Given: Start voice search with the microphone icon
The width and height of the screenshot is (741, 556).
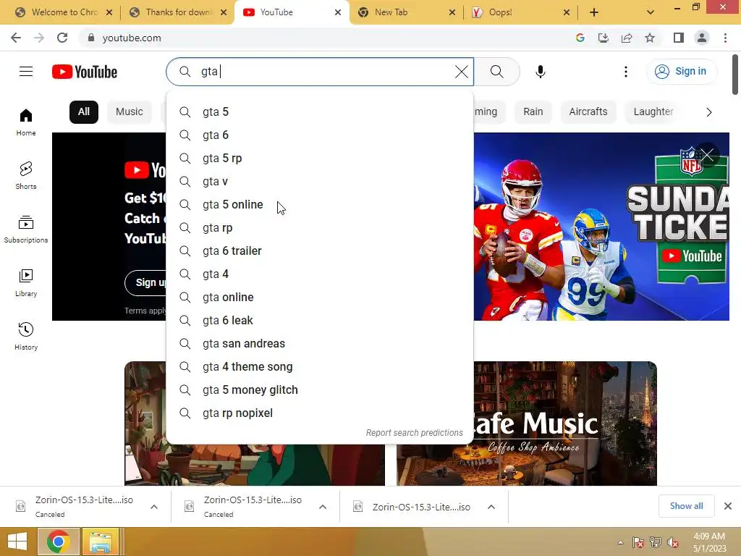Looking at the screenshot, I should tap(540, 72).
